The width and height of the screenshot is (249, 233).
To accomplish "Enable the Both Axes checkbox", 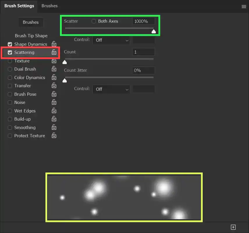I will pyautogui.click(x=94, y=21).
